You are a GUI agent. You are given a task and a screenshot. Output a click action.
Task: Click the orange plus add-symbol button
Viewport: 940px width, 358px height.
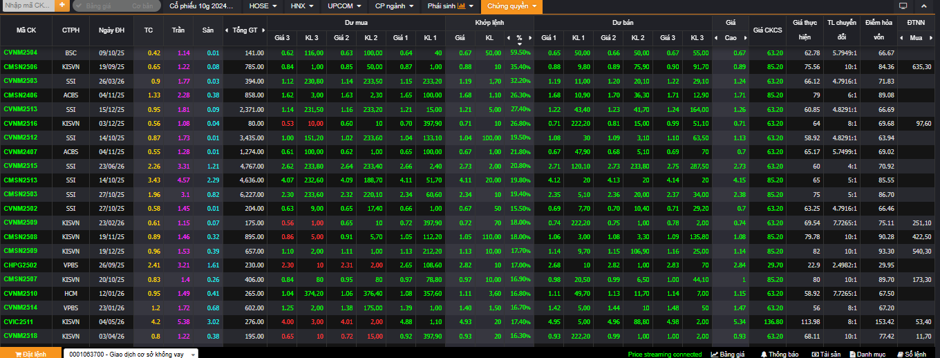pyautogui.click(x=62, y=6)
